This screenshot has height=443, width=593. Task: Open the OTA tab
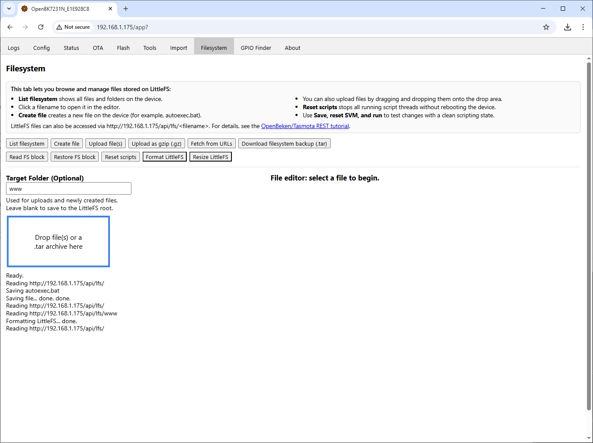[98, 48]
